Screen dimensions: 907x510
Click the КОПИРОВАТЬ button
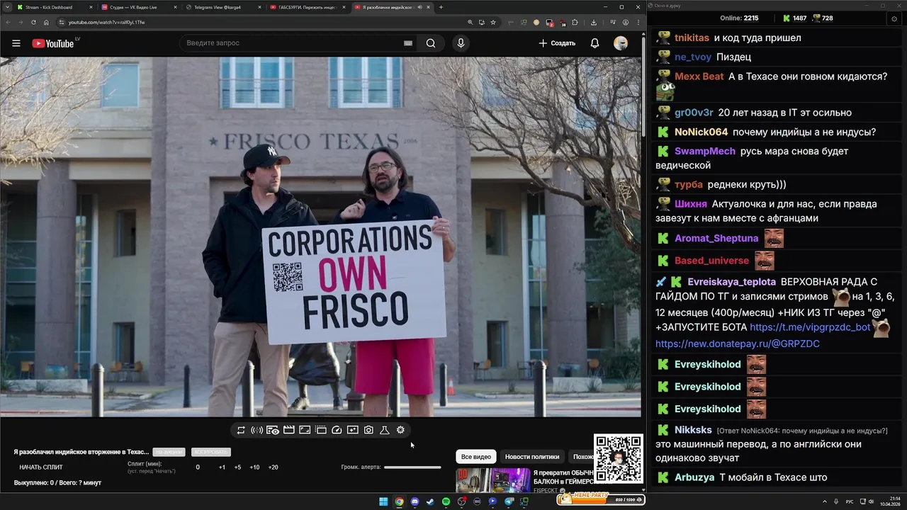(x=211, y=452)
